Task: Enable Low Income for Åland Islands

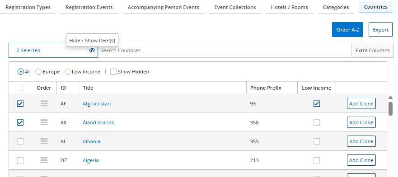Action: [x=317, y=123]
